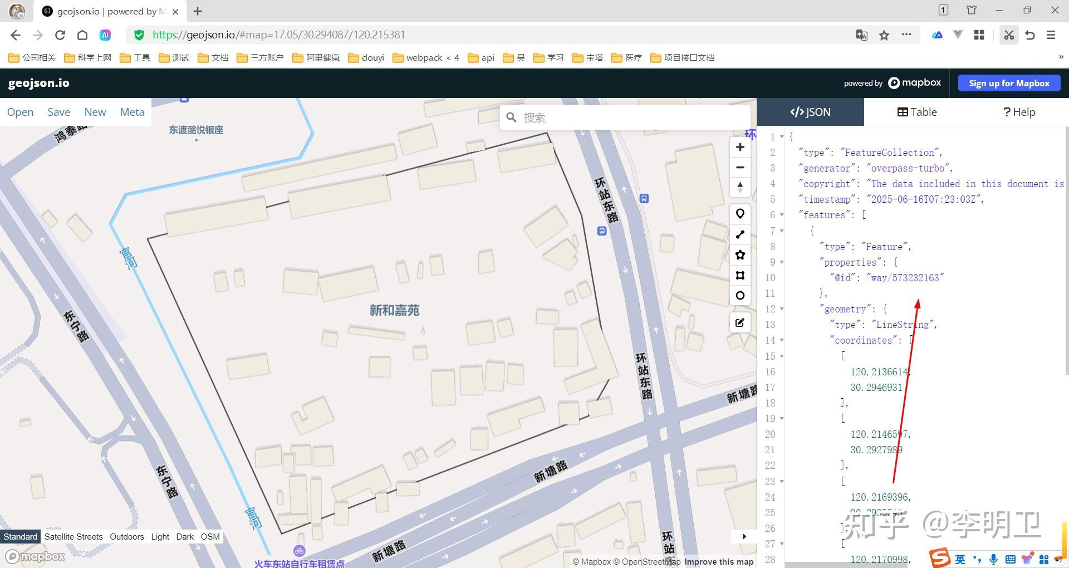This screenshot has height=568, width=1069.
Task: Switch basemap style to OSM
Action: [210, 537]
